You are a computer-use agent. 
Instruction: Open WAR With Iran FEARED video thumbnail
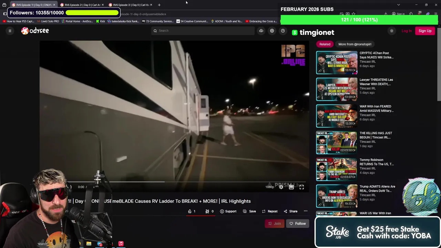click(x=337, y=116)
